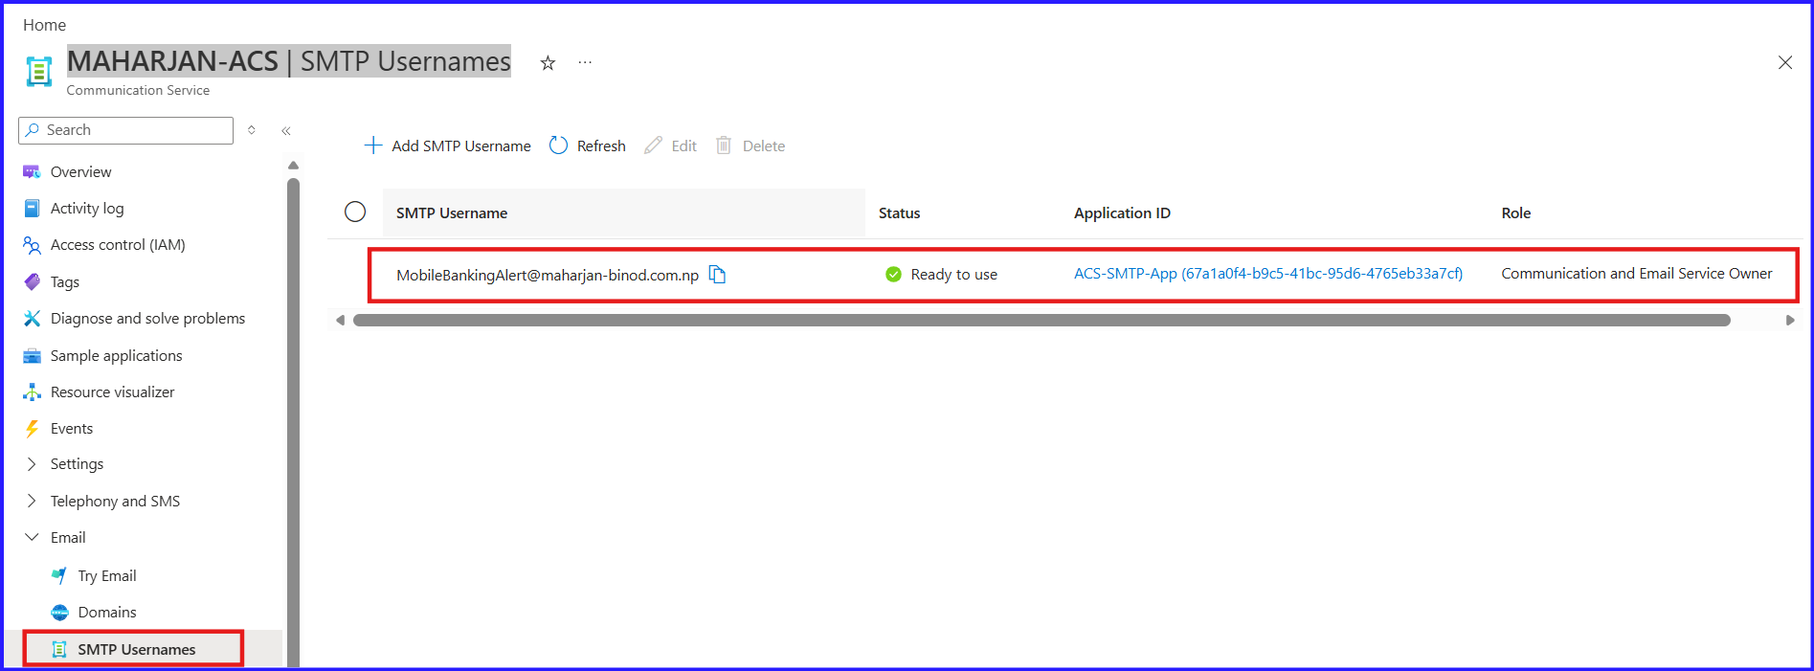
Task: Click the Try Email icon
Action: pyautogui.click(x=59, y=576)
